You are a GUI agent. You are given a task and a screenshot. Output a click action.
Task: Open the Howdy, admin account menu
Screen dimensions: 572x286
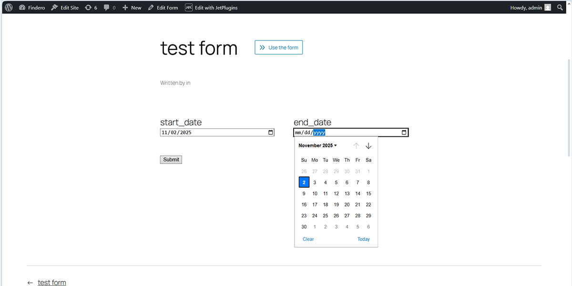coord(531,8)
